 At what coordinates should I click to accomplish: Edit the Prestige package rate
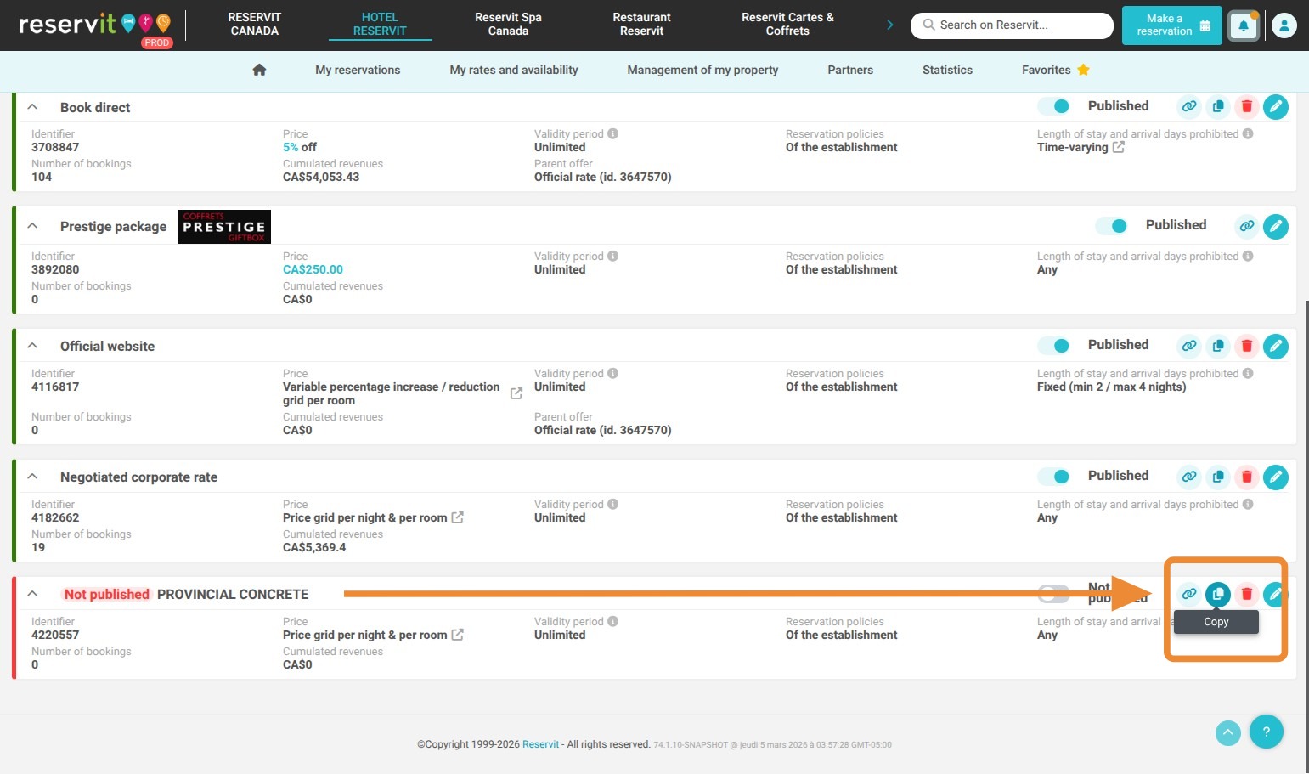pyautogui.click(x=1275, y=226)
